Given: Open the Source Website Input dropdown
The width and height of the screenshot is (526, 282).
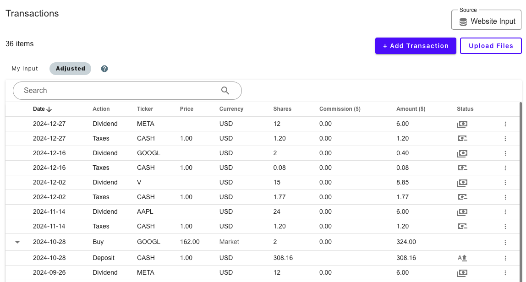Looking at the screenshot, I should click(486, 21).
